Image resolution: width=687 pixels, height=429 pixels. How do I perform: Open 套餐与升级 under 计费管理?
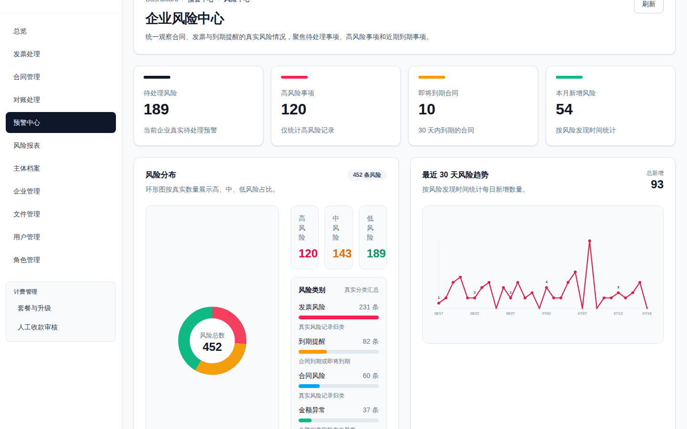coord(61,308)
